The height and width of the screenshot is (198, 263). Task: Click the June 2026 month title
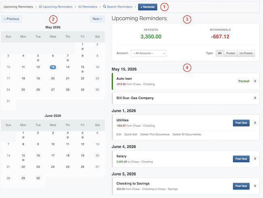53,116
